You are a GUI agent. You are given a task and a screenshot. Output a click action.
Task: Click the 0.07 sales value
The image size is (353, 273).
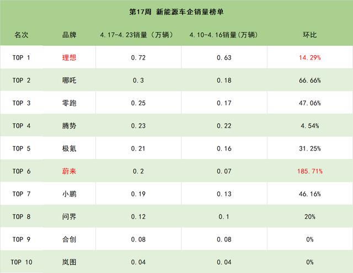pyautogui.click(x=224, y=172)
